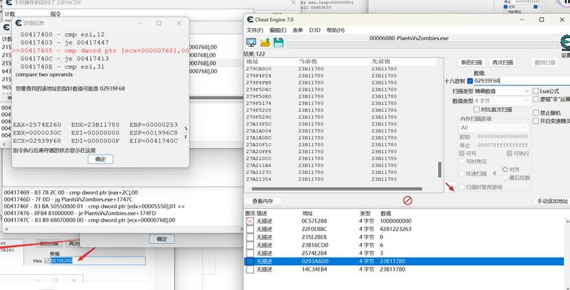Select instruction line 0041740E cmp esi,31

62,67
